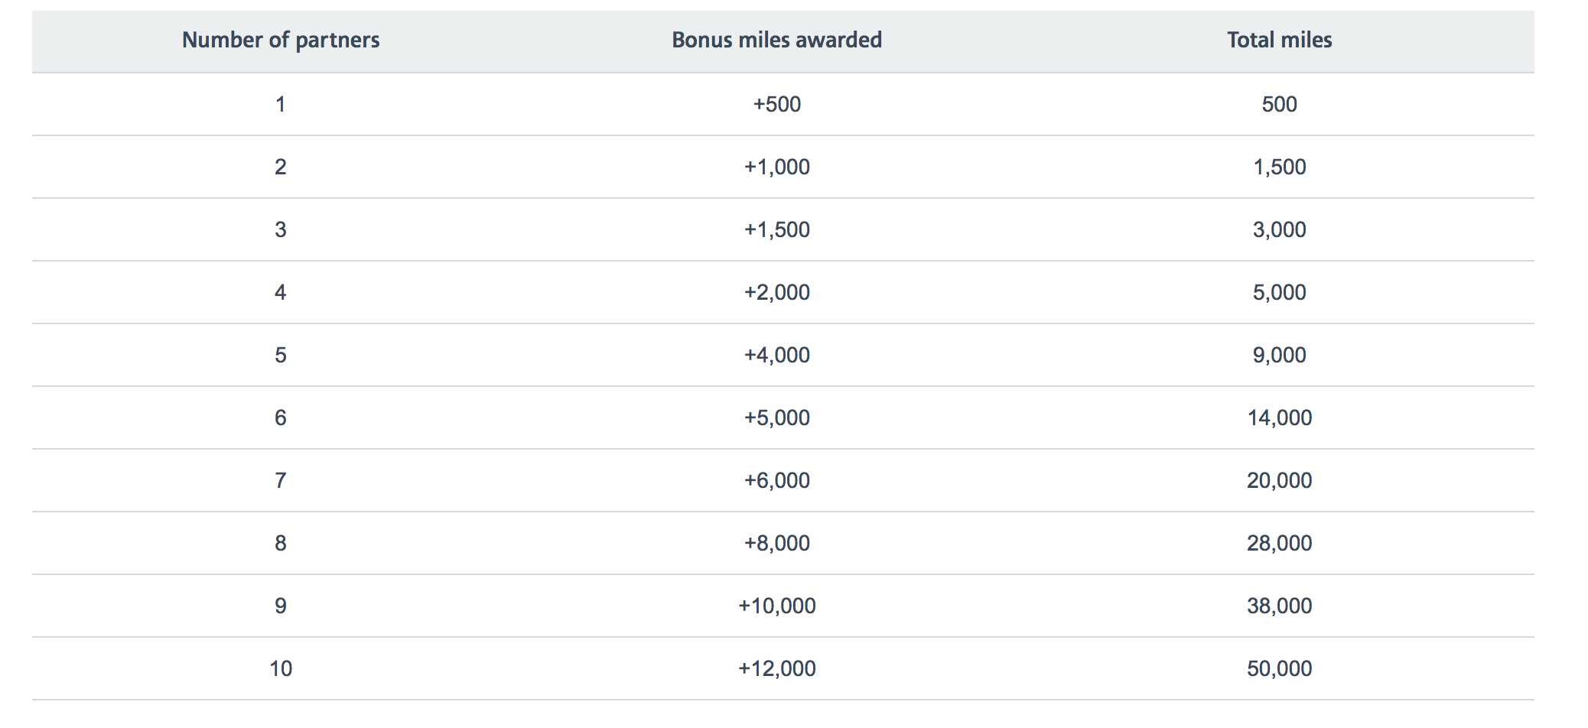This screenshot has width=1588, height=728.
Task: Select the 20,000 total miles cell
Action: click(x=1279, y=480)
